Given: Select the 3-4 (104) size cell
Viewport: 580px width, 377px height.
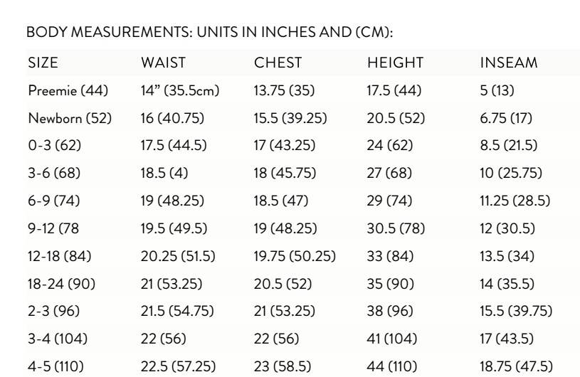Looking at the screenshot, I should click(x=58, y=339).
